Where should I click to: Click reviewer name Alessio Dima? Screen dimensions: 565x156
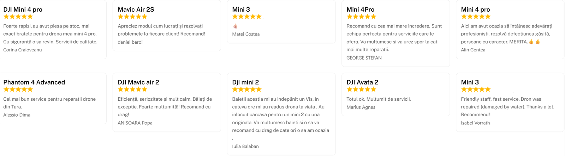coord(17,115)
